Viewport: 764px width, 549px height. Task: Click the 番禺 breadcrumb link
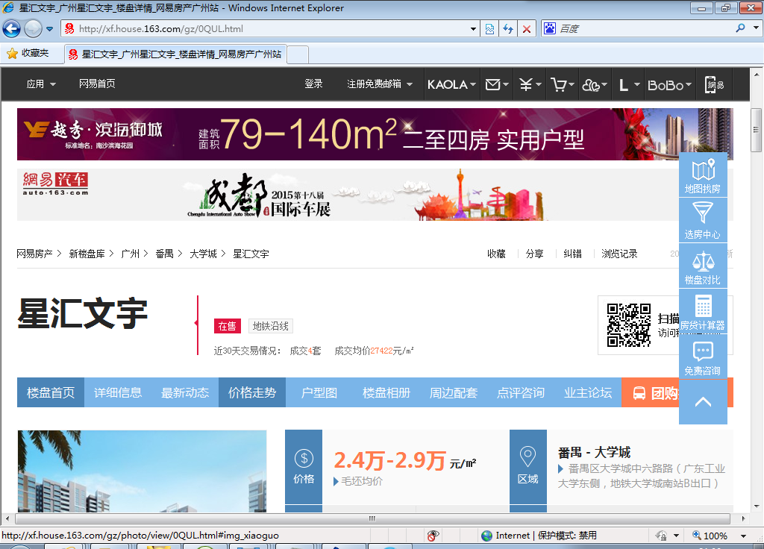(x=164, y=254)
